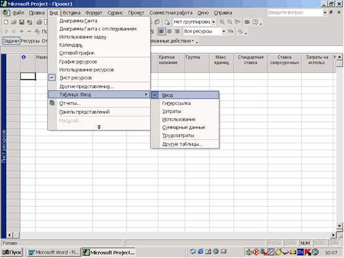This screenshot has width=344, height=258.
Task: Zoom out with the magnifier minus icon
Action: pos(230,22)
